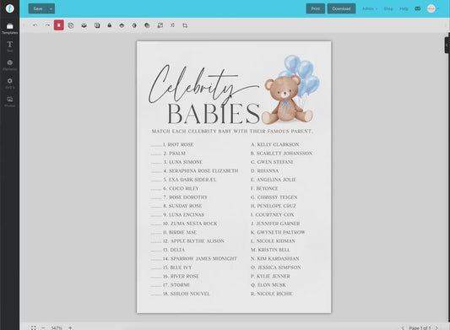Image resolution: width=450 pixels, height=330 pixels.
Task: Undo the last action
Action: [x=35, y=25]
